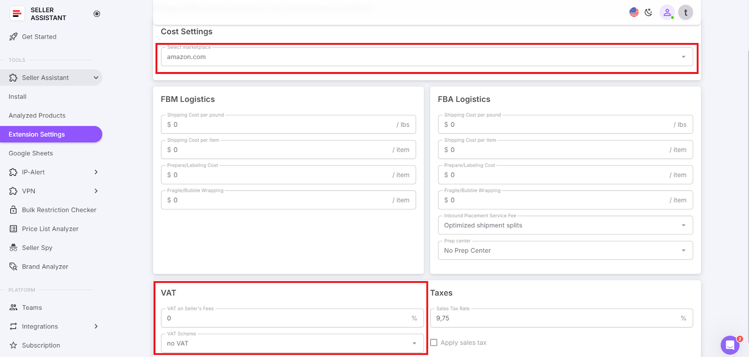Viewport: 749px width, 357px height.
Task: Edit FBM Shipping Cost per pound field
Action: (288, 124)
